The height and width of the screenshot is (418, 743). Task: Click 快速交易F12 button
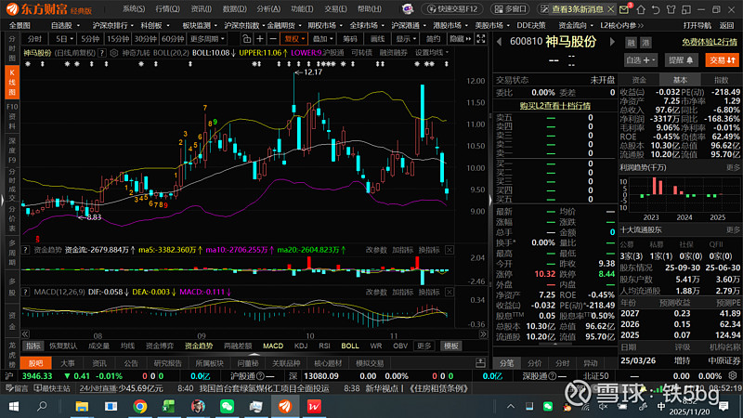click(x=451, y=9)
